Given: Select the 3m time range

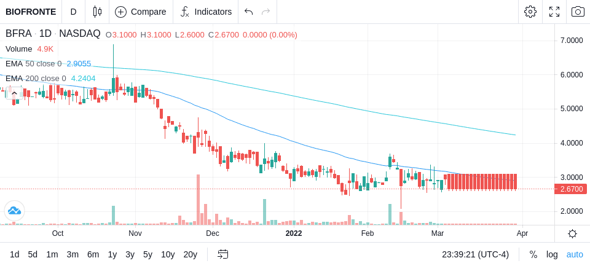Looking at the screenshot, I should [x=73, y=255].
